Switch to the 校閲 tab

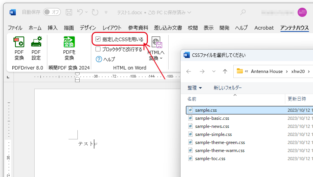coord(192,28)
